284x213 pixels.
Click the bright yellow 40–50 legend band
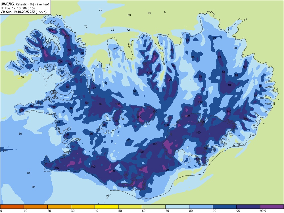click(106, 207)
